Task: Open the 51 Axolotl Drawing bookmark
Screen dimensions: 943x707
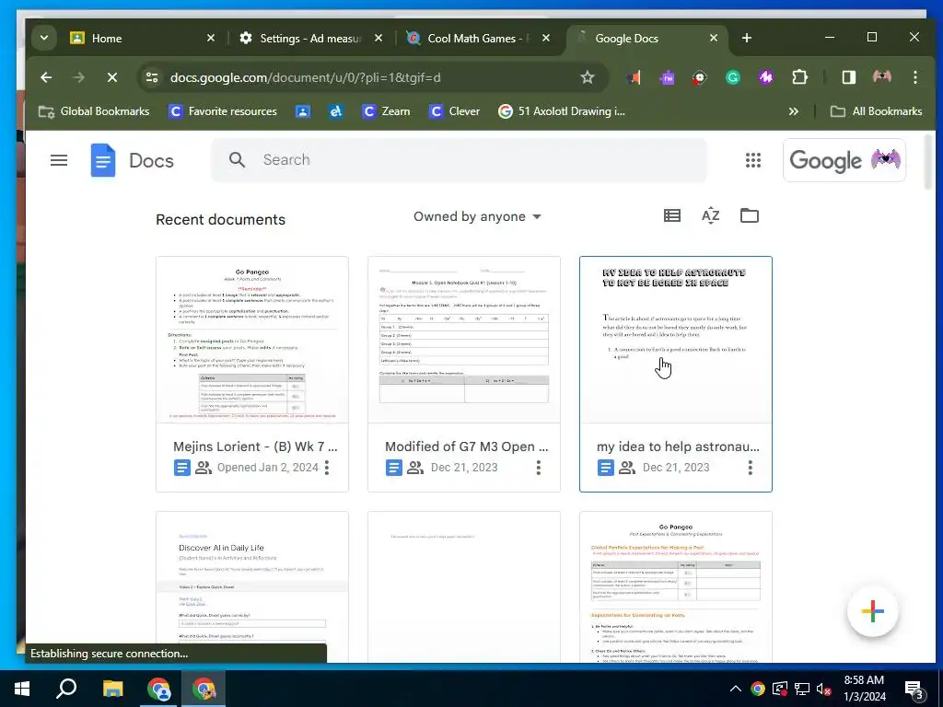Action: coord(562,111)
